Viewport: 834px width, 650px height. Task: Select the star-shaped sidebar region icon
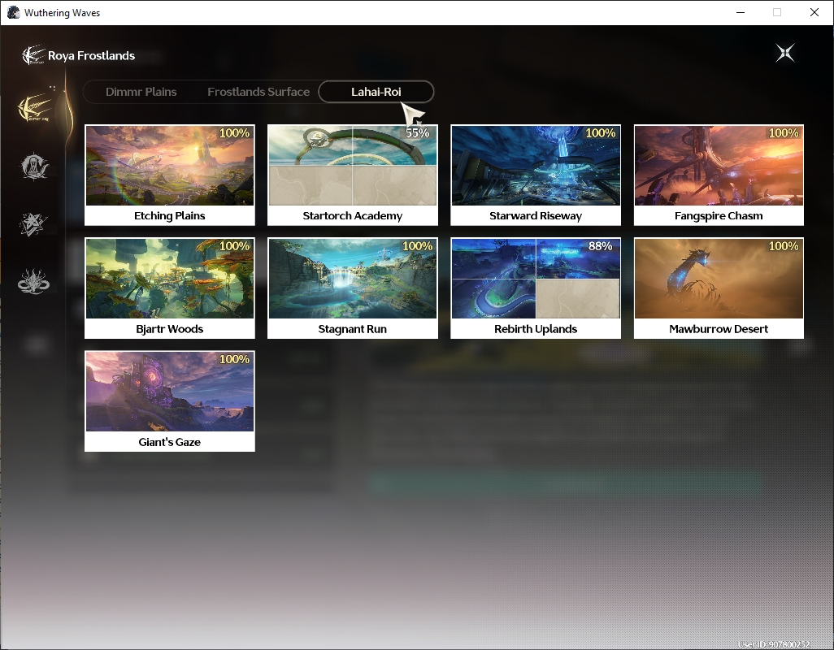tap(33, 224)
